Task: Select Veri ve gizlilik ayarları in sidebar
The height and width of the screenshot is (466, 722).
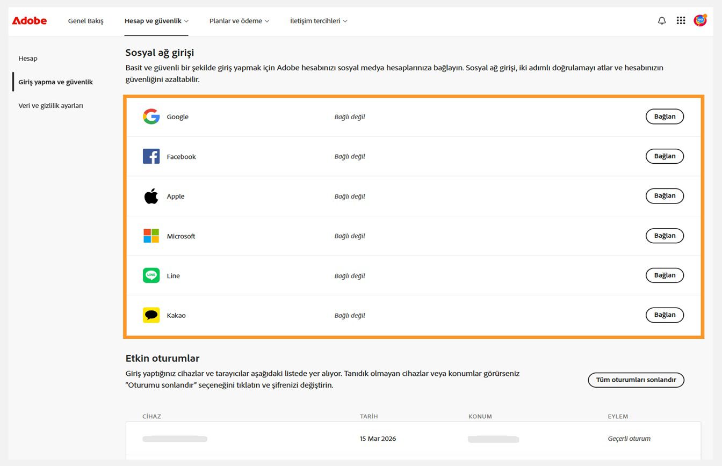Action: pyautogui.click(x=51, y=105)
